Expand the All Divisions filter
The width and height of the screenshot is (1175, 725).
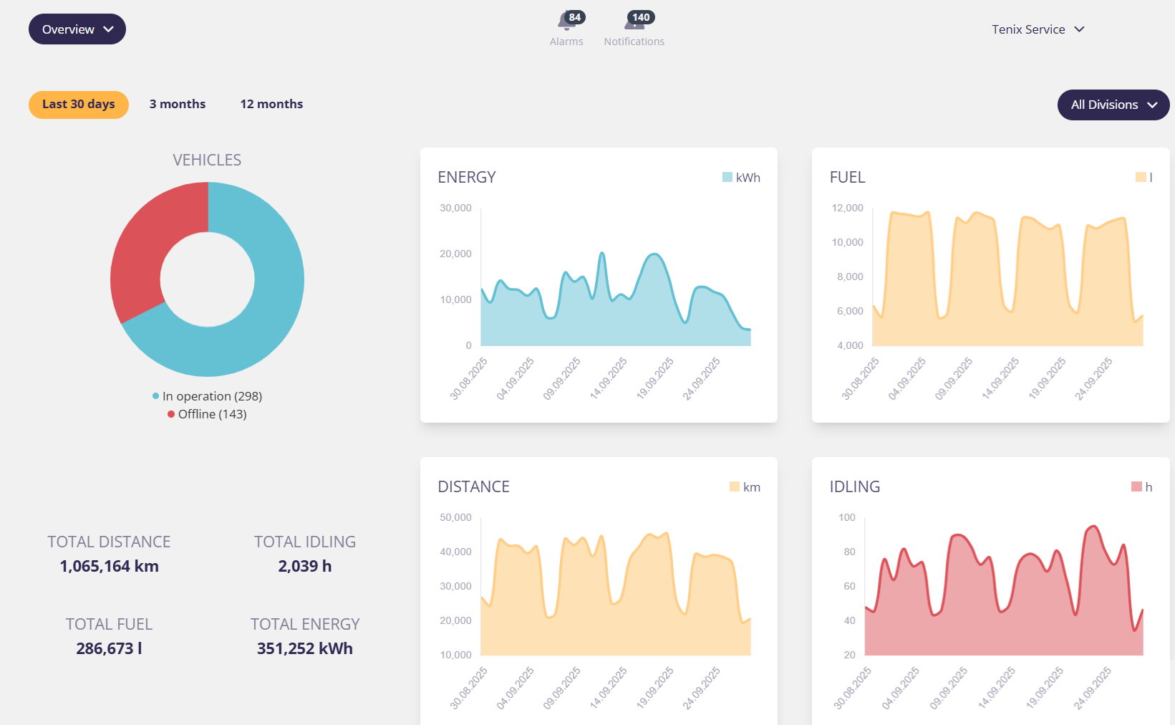click(x=1113, y=105)
